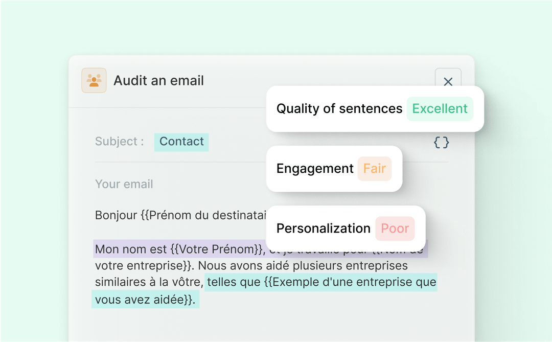Click the teal highlighted telles que phrase

(321, 282)
